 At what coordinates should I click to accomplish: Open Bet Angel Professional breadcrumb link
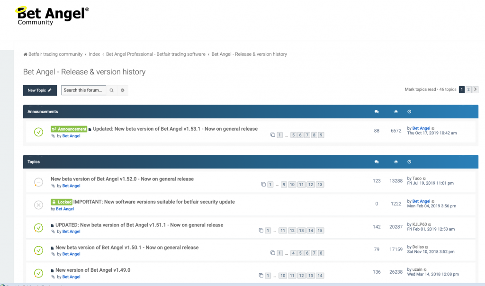pyautogui.click(x=155, y=54)
